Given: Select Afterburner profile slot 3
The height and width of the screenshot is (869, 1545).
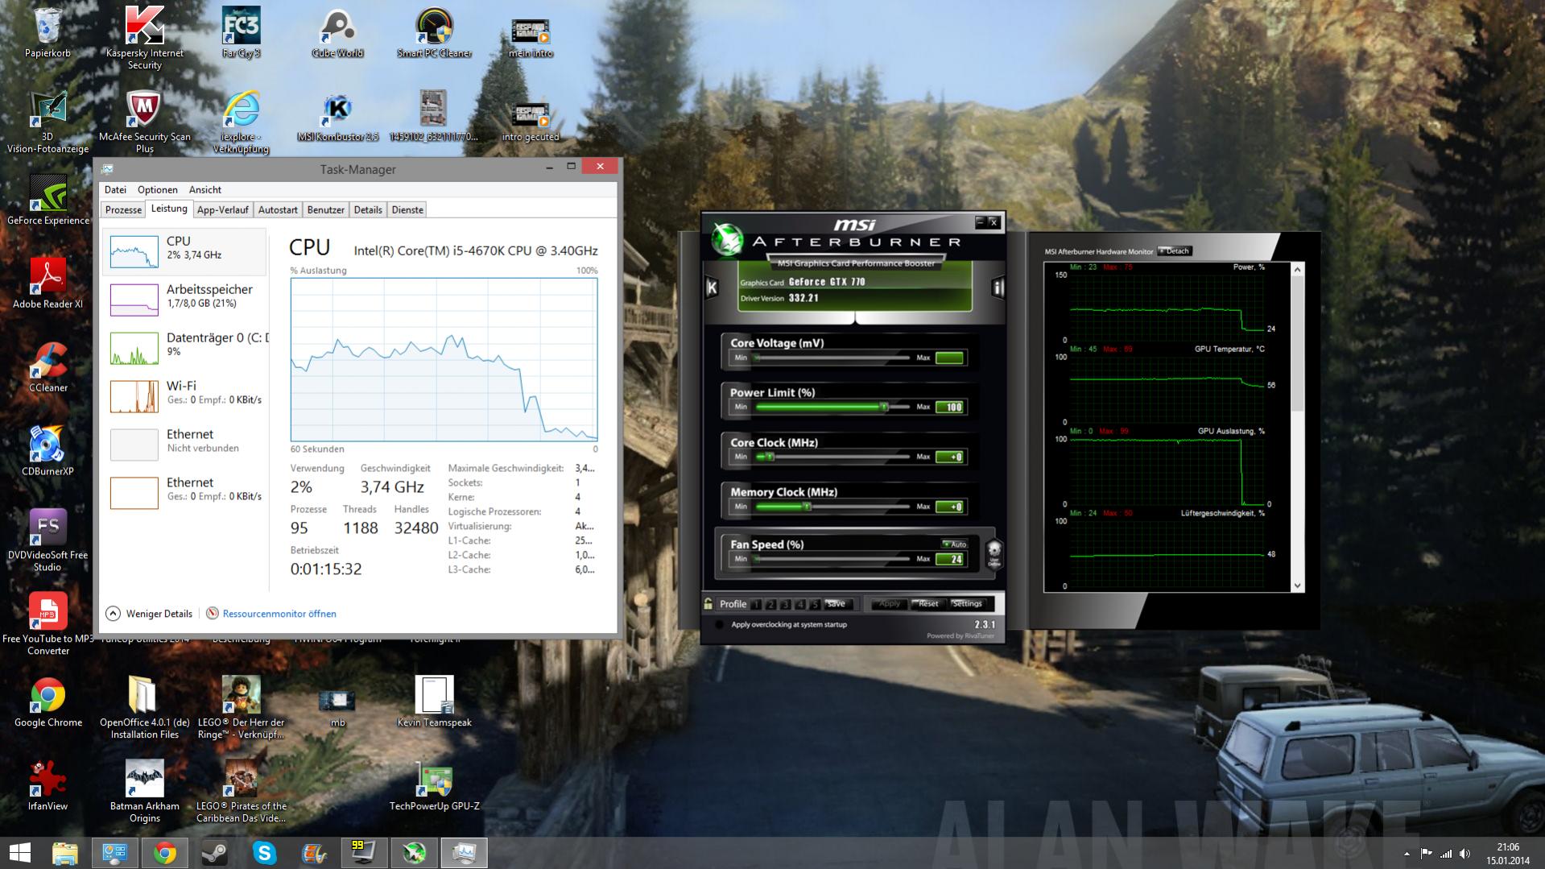Looking at the screenshot, I should click(786, 604).
